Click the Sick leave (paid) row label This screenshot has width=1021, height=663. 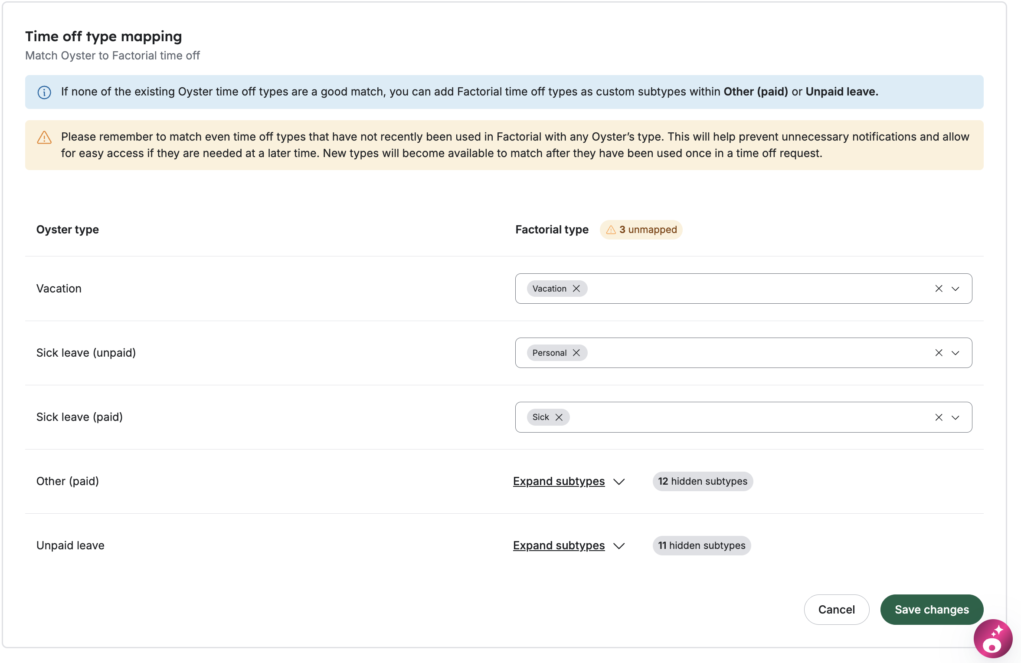(80, 417)
